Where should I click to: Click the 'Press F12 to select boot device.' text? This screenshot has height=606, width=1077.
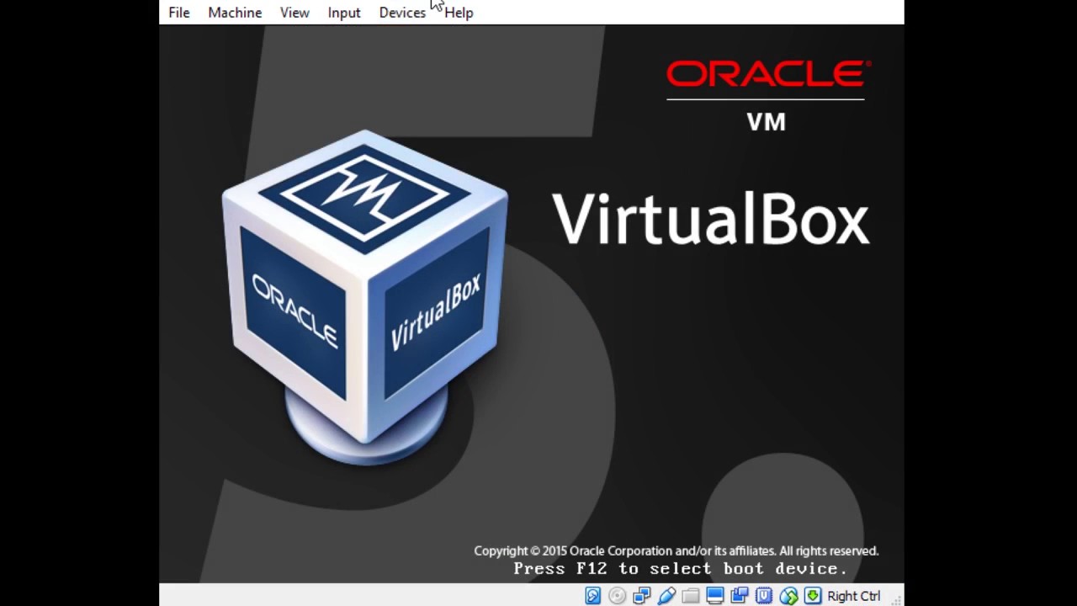click(x=680, y=569)
